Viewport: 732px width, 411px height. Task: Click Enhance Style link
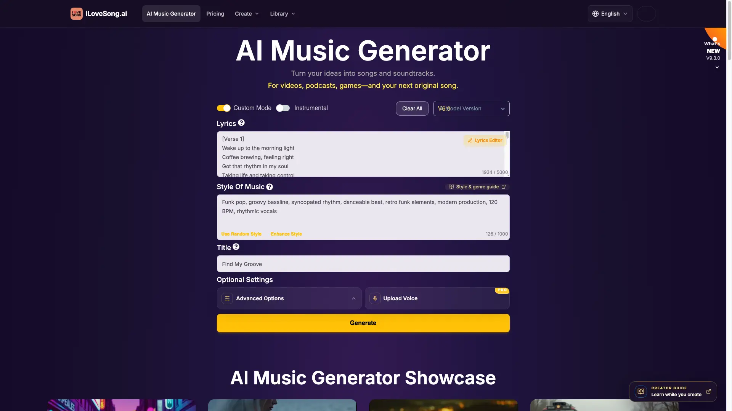(x=286, y=234)
